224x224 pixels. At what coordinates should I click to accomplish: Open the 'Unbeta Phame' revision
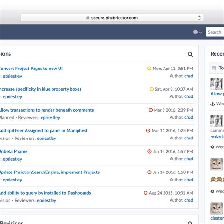(14, 152)
